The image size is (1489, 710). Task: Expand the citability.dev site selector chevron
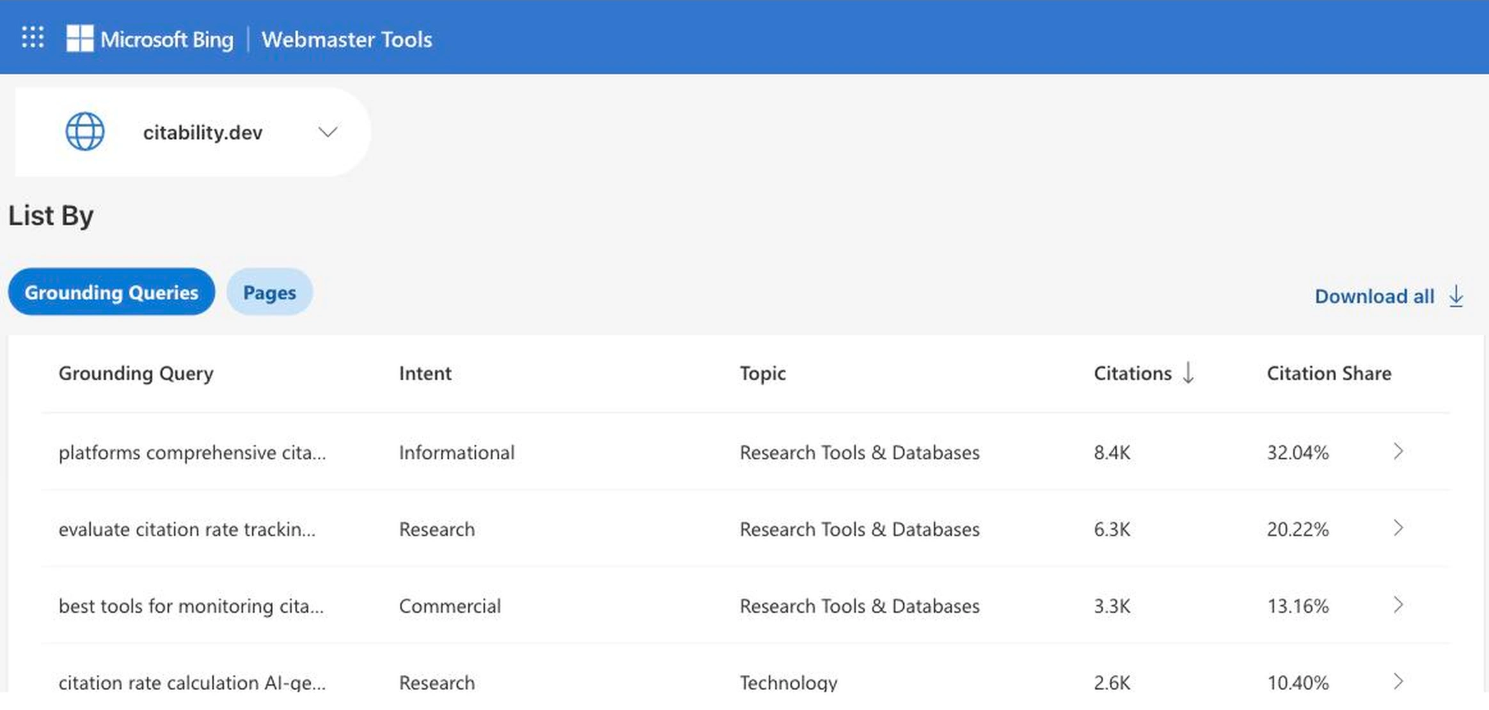coord(327,132)
